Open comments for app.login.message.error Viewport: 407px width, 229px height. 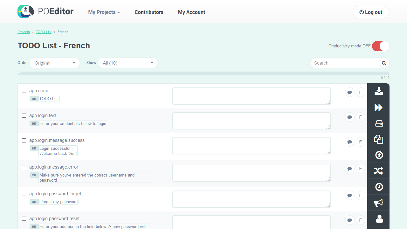click(x=350, y=169)
